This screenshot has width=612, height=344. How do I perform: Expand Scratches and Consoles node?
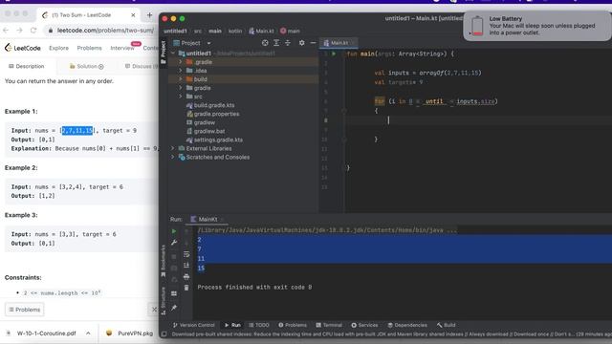(173, 157)
